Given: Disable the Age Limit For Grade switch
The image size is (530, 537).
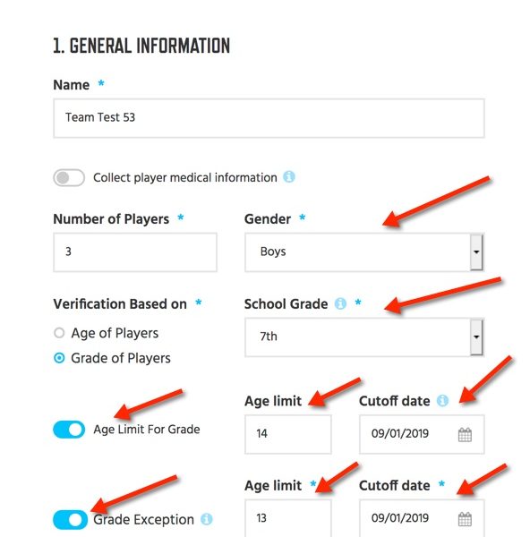Looking at the screenshot, I should click(x=69, y=430).
